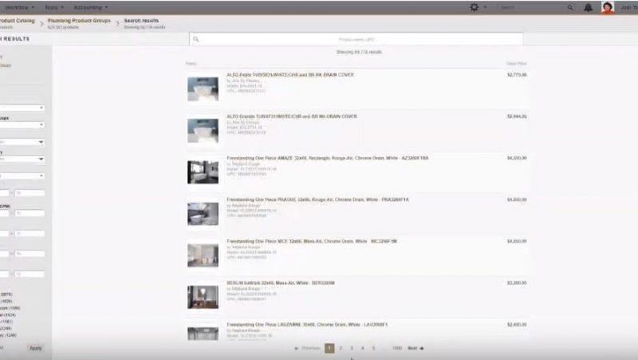Go to Plumbing Product Groups breadcrumb
638x360 pixels.
pos(78,19)
